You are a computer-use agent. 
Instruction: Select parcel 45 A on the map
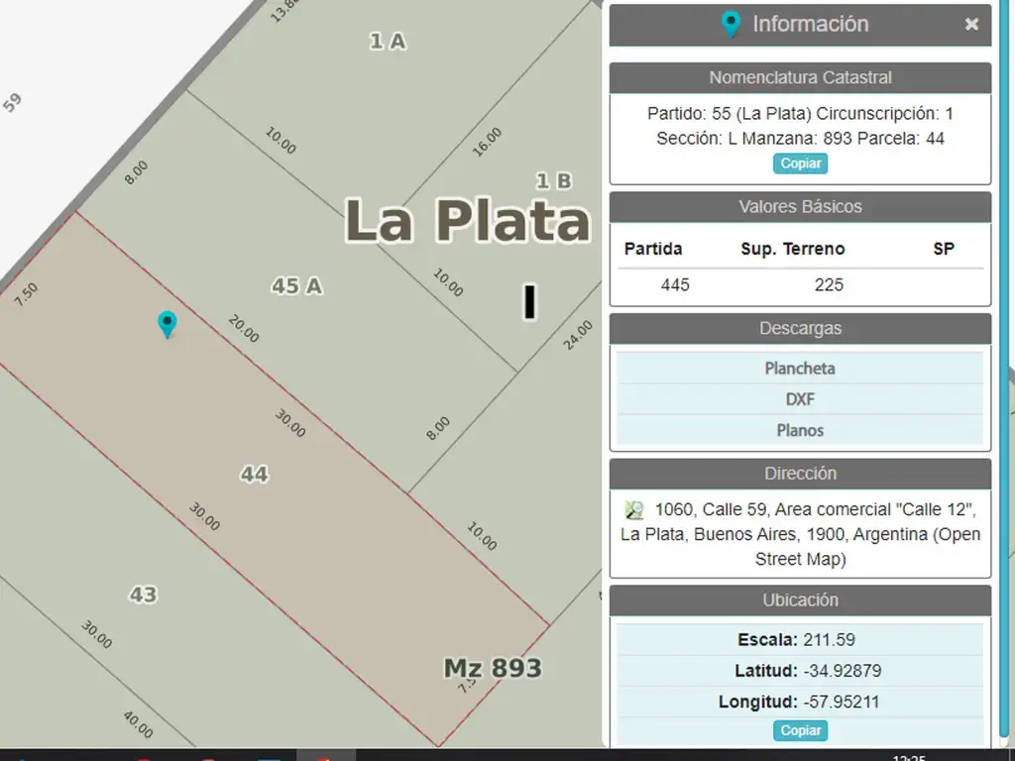[x=296, y=286]
